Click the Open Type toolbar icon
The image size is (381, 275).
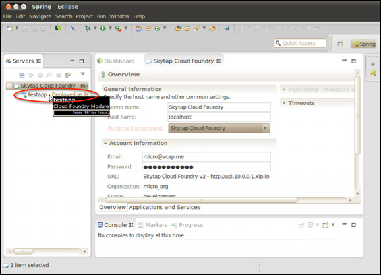point(179,28)
